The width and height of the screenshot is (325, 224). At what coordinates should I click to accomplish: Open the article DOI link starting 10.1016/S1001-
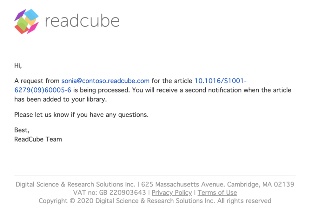[x=220, y=81]
